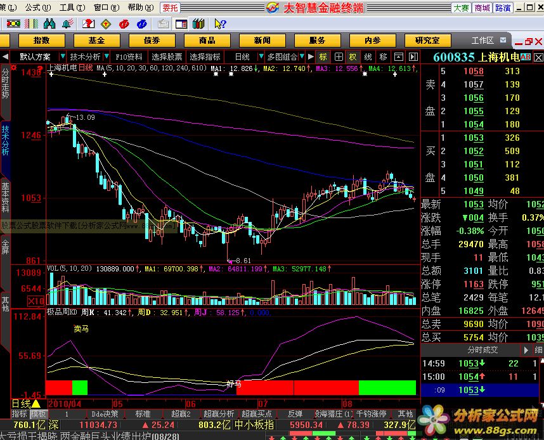Select the 超赢分析 template tab
Viewport: 544px width, 440px height.
point(219,413)
